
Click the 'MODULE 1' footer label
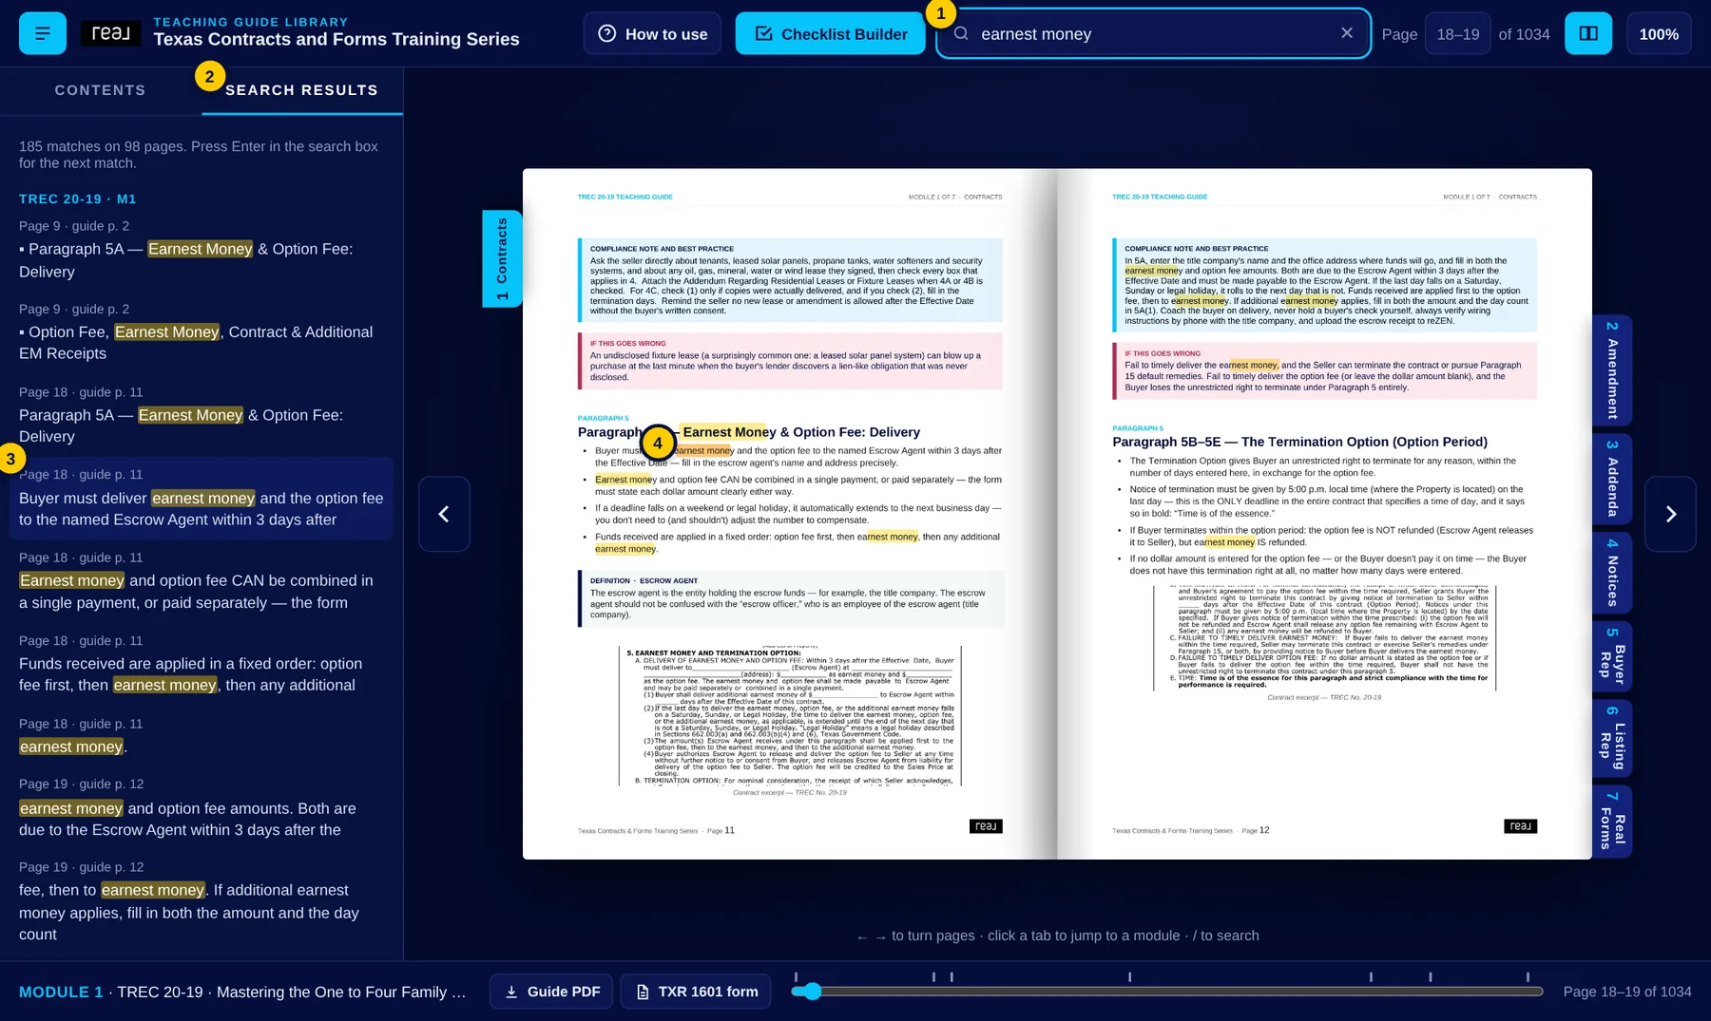coord(61,992)
